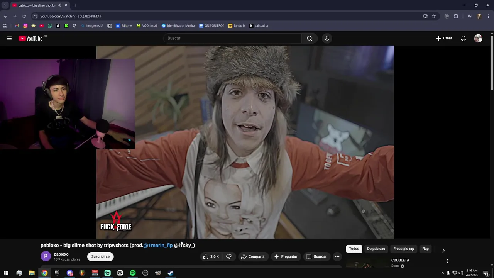
Task: Go back in browser history
Action: point(5,16)
